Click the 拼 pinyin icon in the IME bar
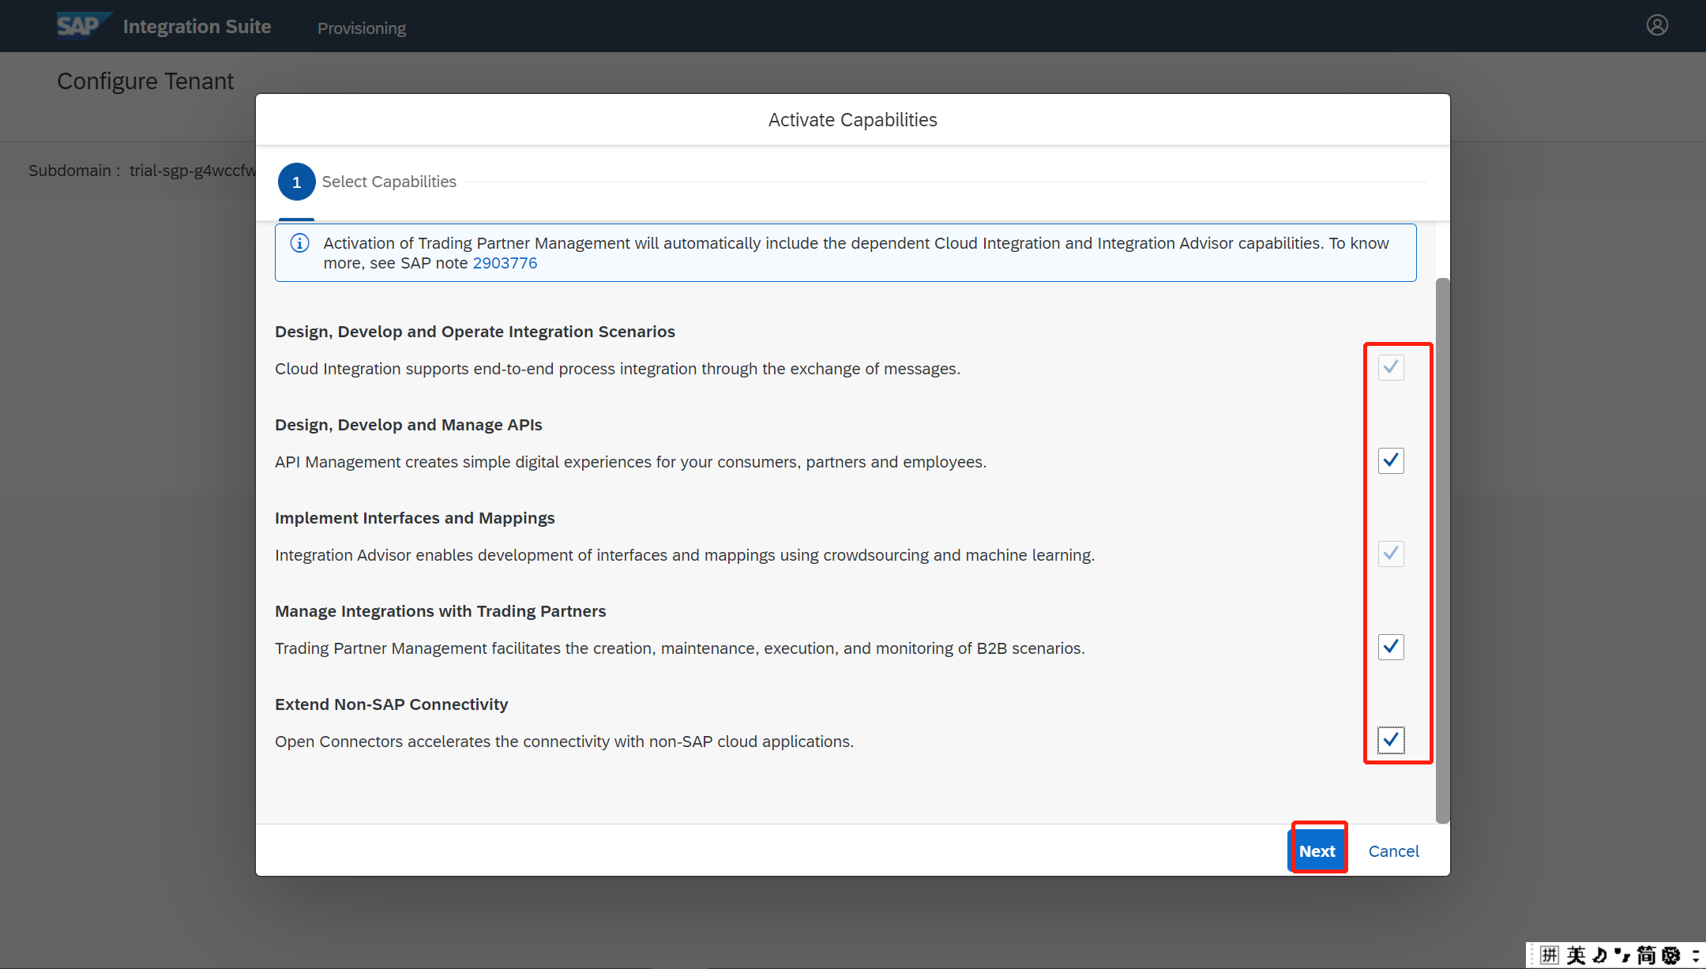1706x969 pixels. (1549, 956)
